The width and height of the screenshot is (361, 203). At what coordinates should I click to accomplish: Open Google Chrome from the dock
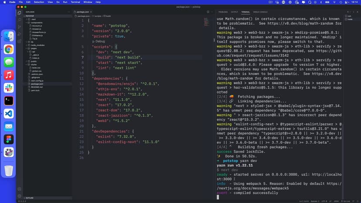pyautogui.click(x=9, y=50)
